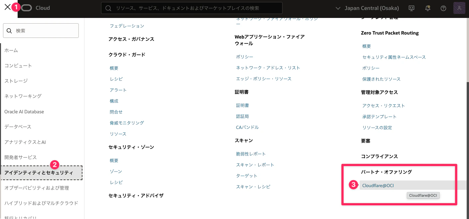Open the スキャン・レポート link
Viewport: 469px width, 219px height.
pos(255,165)
